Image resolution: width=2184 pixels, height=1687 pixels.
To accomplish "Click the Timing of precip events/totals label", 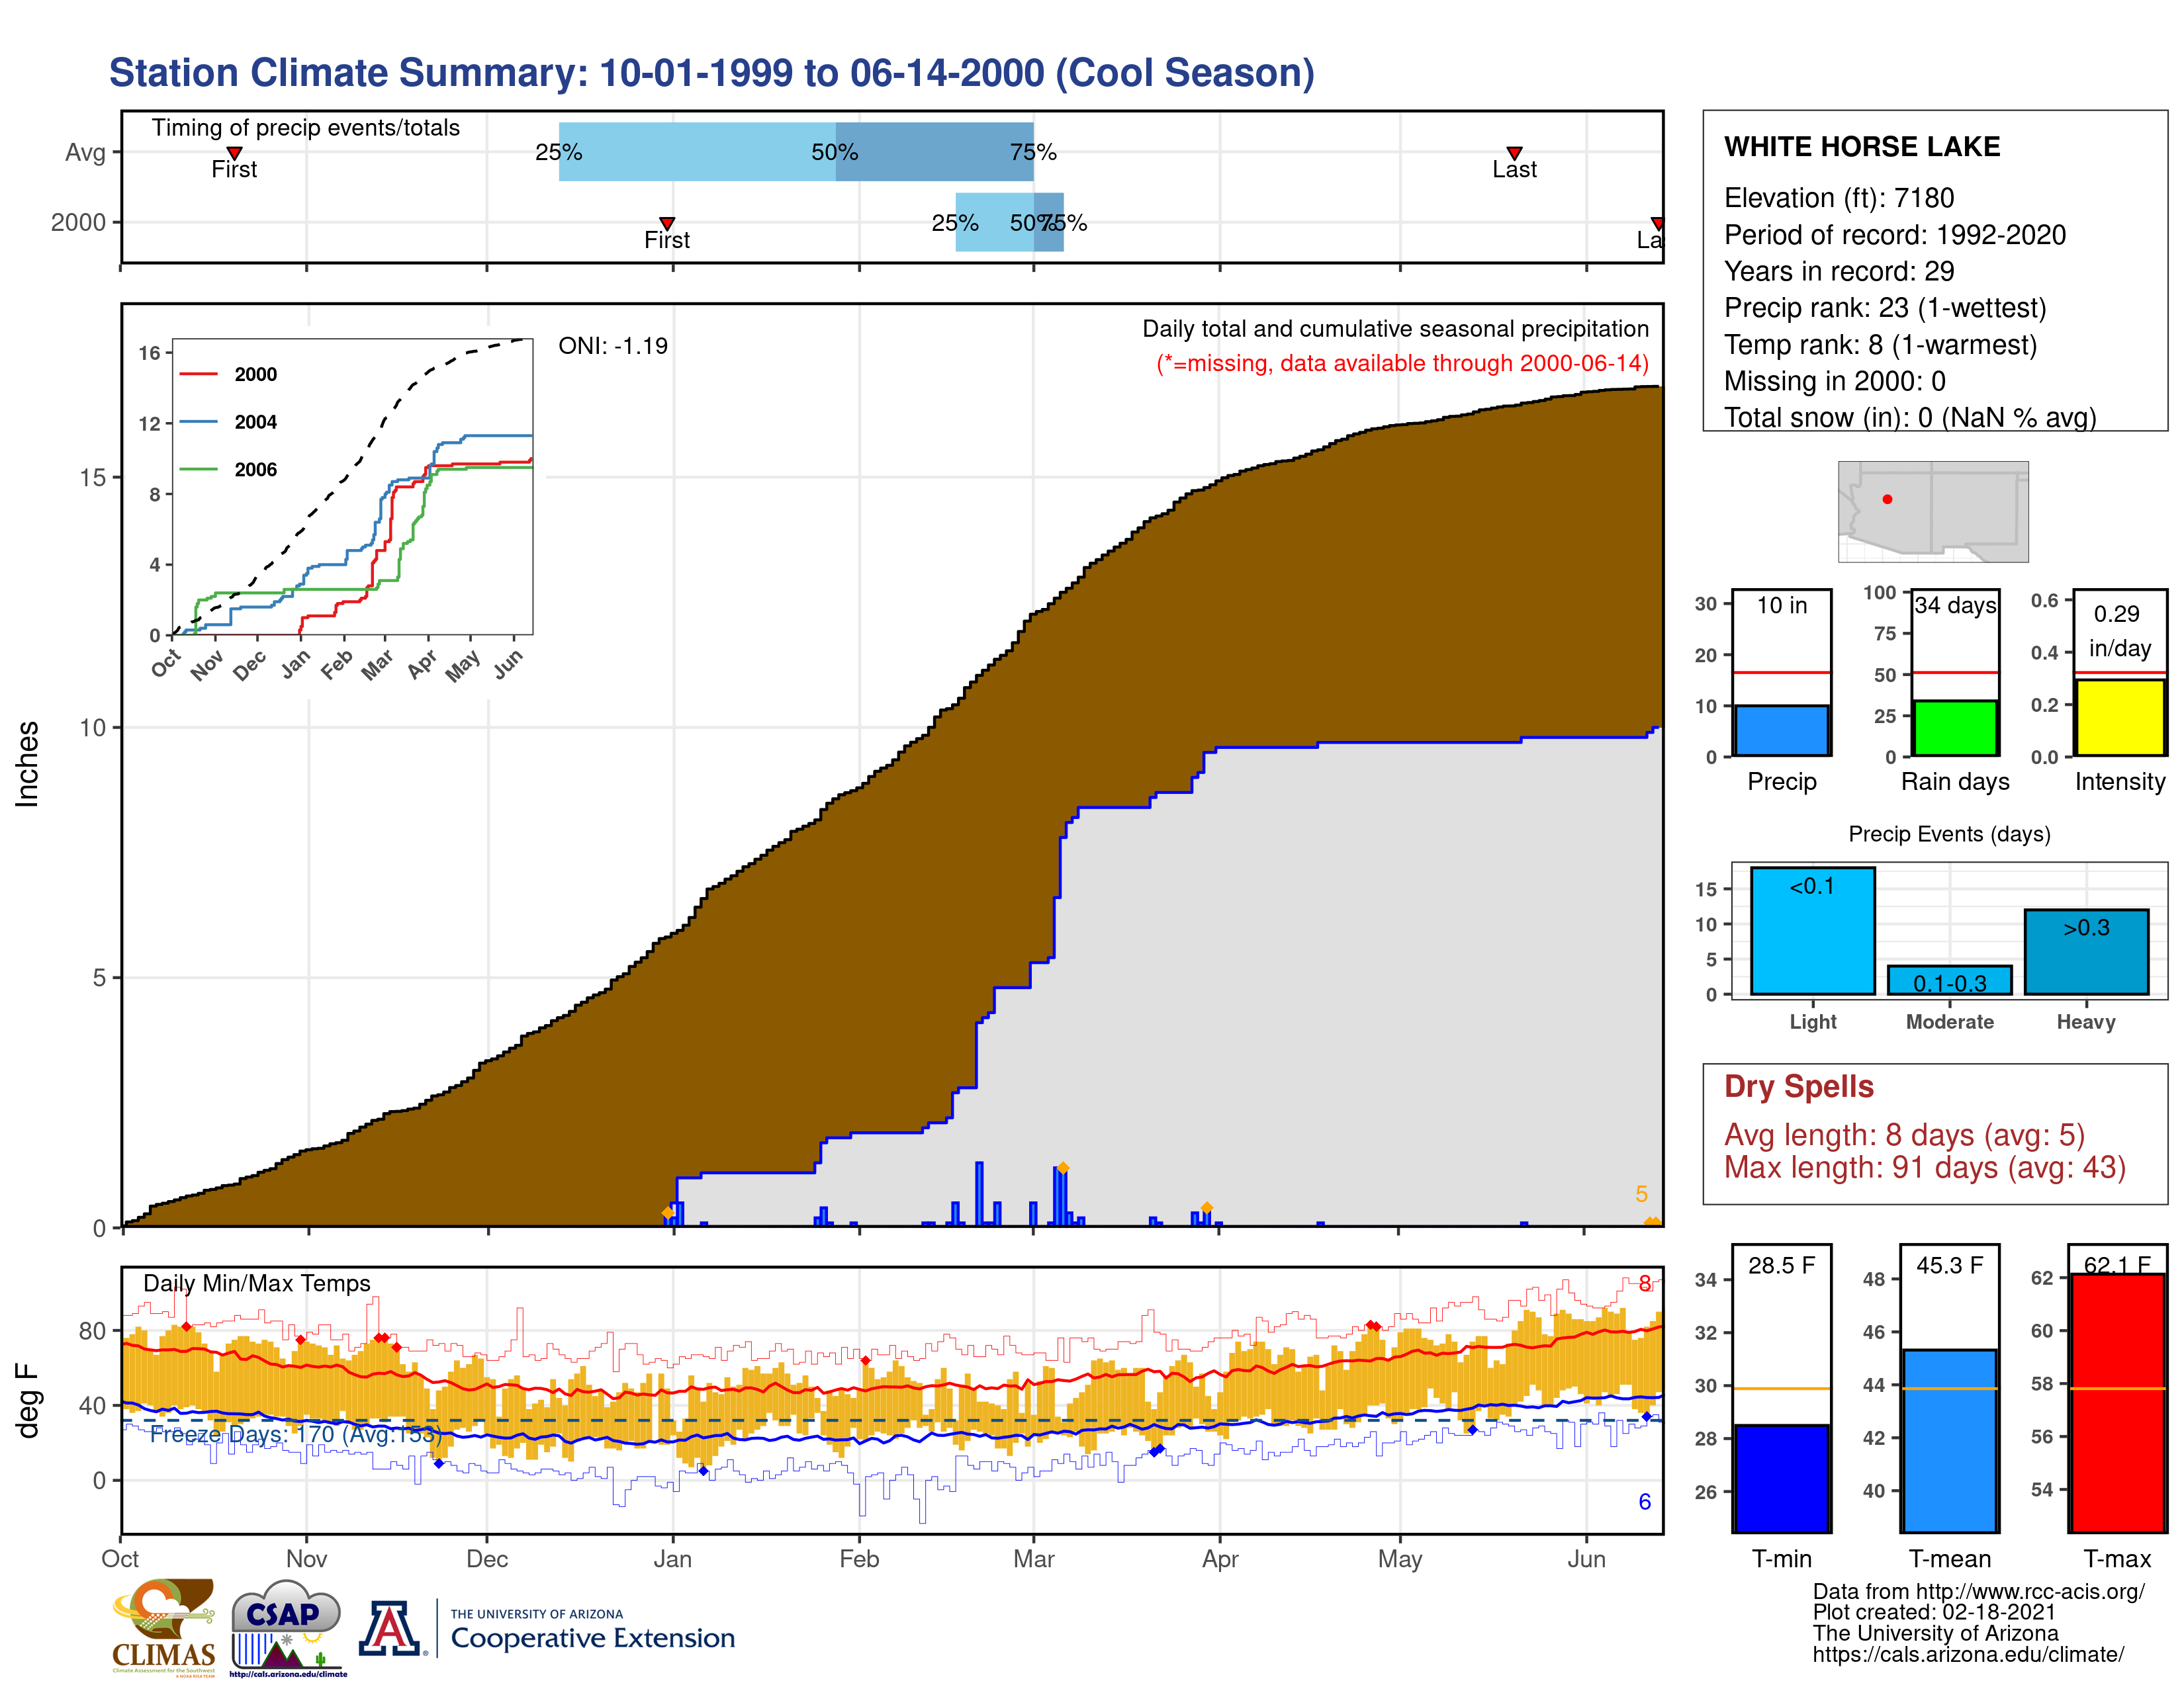I will (x=305, y=128).
